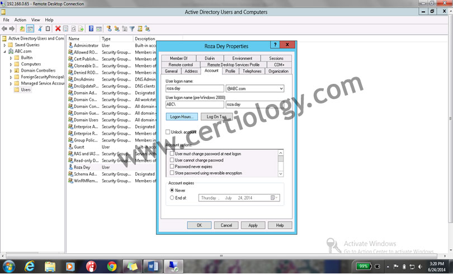Click the Find objects toolbar icon
The width and height of the screenshot is (453, 274).
pos(140,29)
